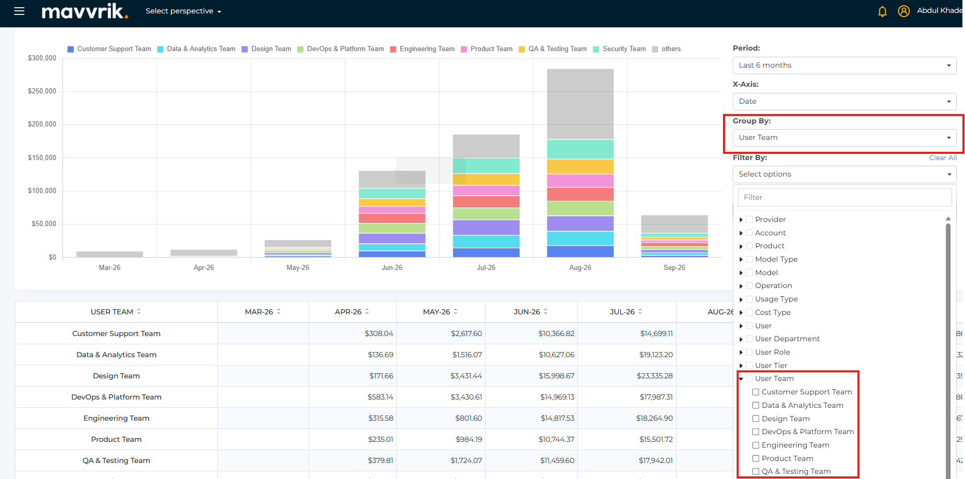Toggle the others legend swatch
This screenshot has width=965, height=479.
coord(655,49)
